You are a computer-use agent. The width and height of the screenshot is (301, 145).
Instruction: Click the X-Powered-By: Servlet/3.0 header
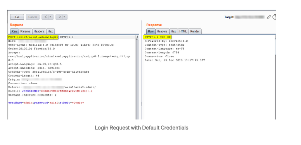point(166,41)
